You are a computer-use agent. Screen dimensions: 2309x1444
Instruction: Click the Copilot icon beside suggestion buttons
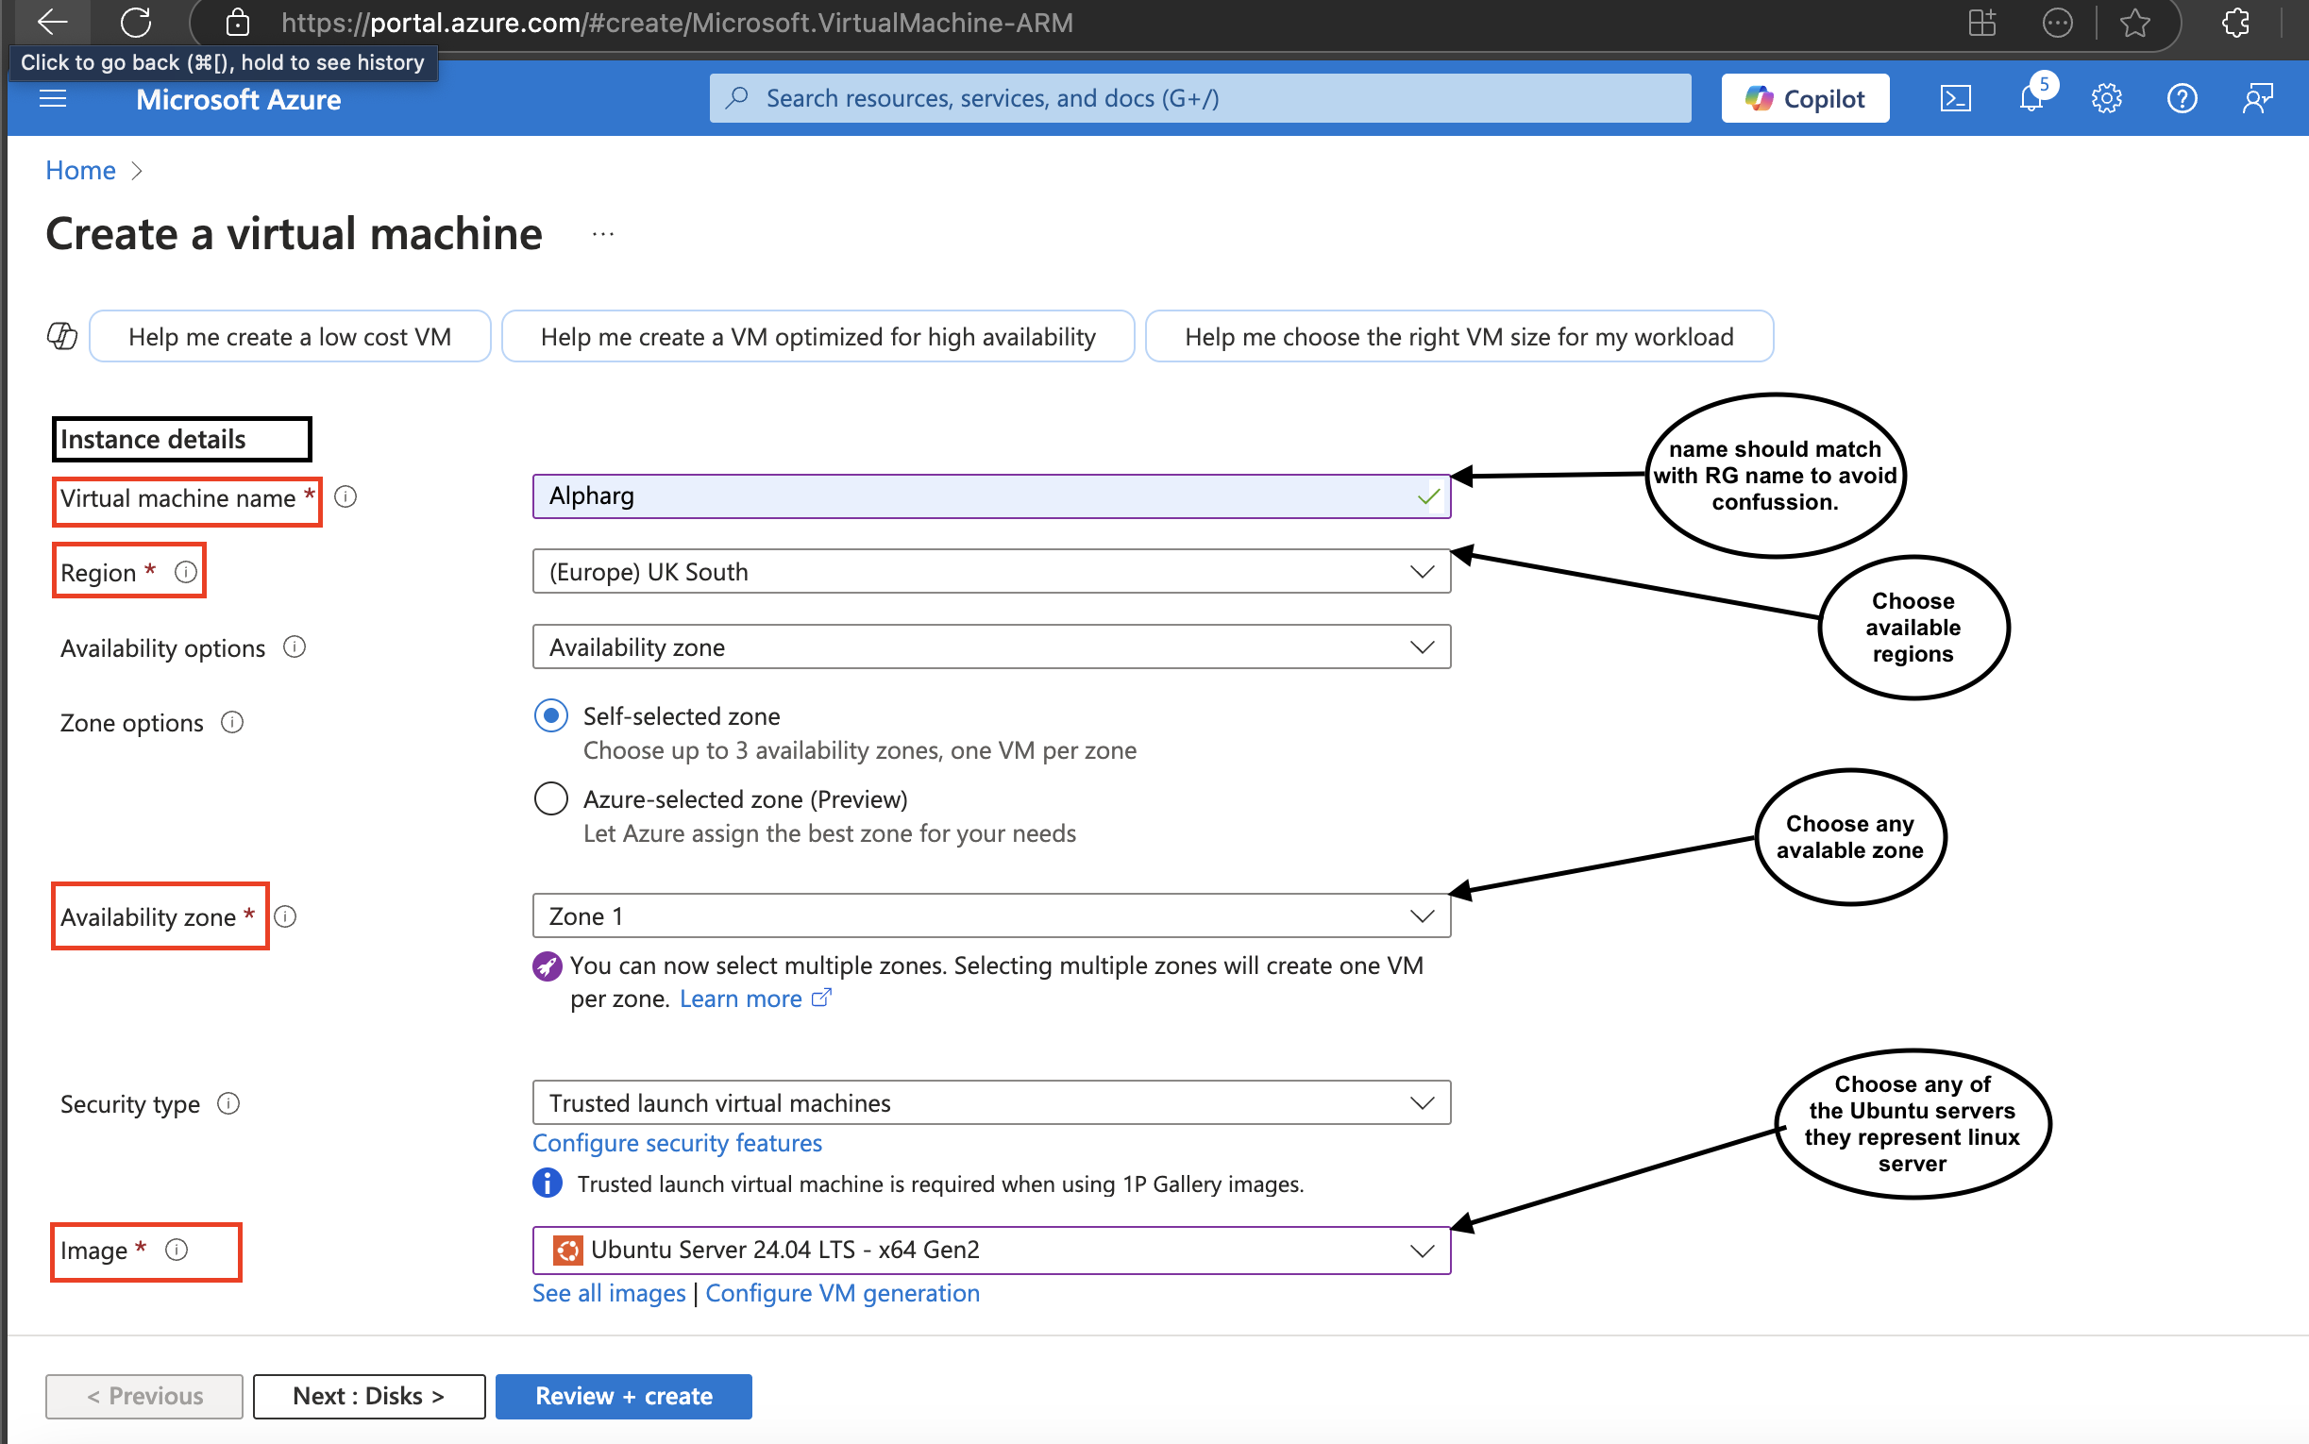pos(62,336)
